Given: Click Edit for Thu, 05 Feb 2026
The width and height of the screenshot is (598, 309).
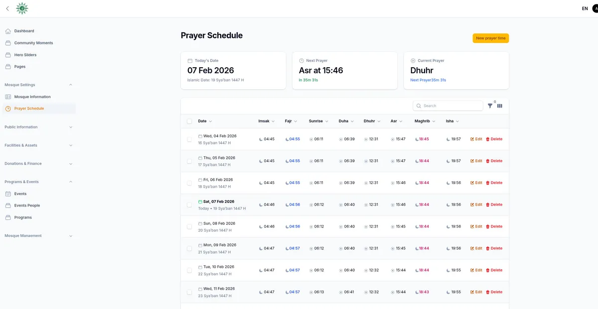Looking at the screenshot, I should [x=476, y=161].
